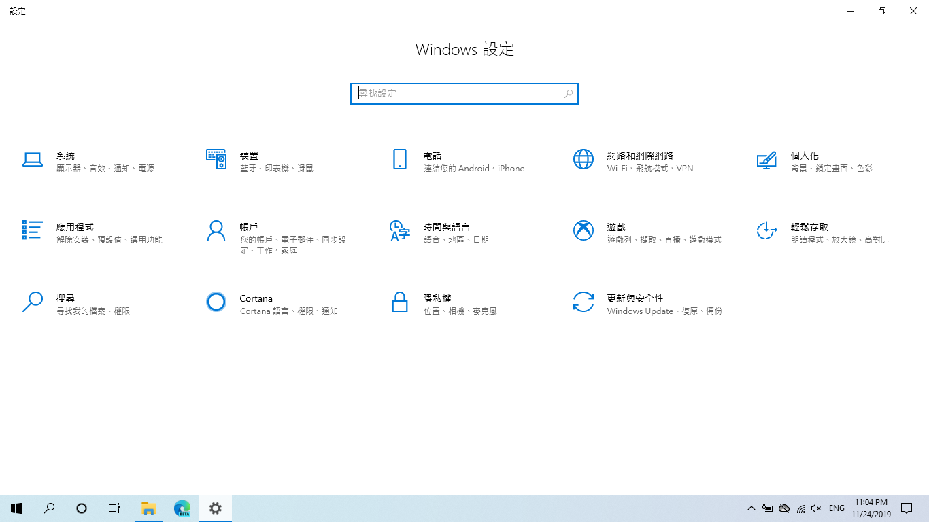Click the 隱私權 title text
Screen dimensions: 929x522
pyautogui.click(x=437, y=298)
